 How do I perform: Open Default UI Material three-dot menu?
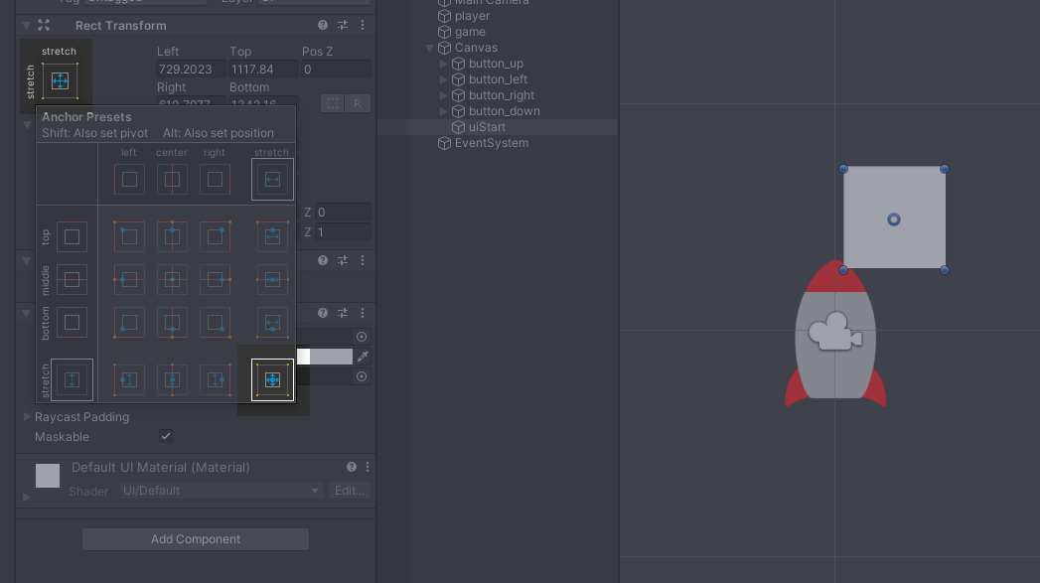pos(368,467)
